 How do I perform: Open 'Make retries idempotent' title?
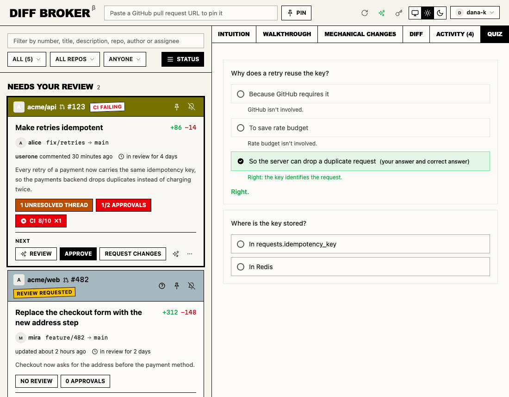click(x=59, y=128)
